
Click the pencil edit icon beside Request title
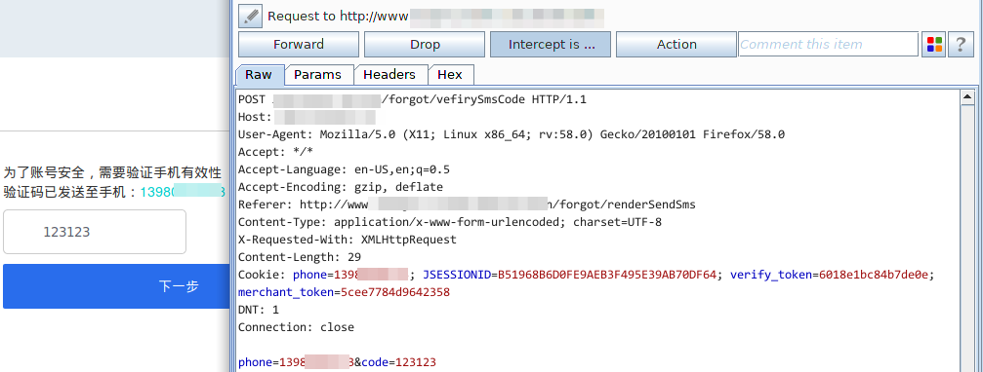click(250, 17)
